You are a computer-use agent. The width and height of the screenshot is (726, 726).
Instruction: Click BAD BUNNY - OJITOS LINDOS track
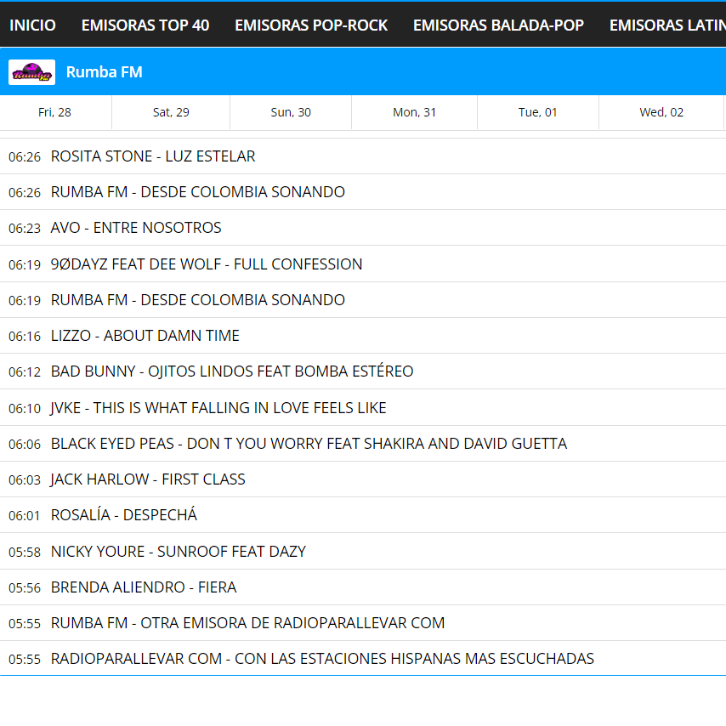[x=363, y=372]
